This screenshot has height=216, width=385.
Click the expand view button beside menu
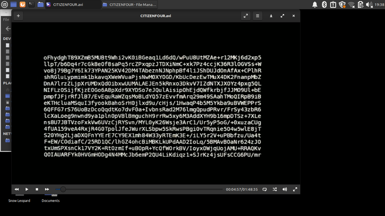point(246,16)
